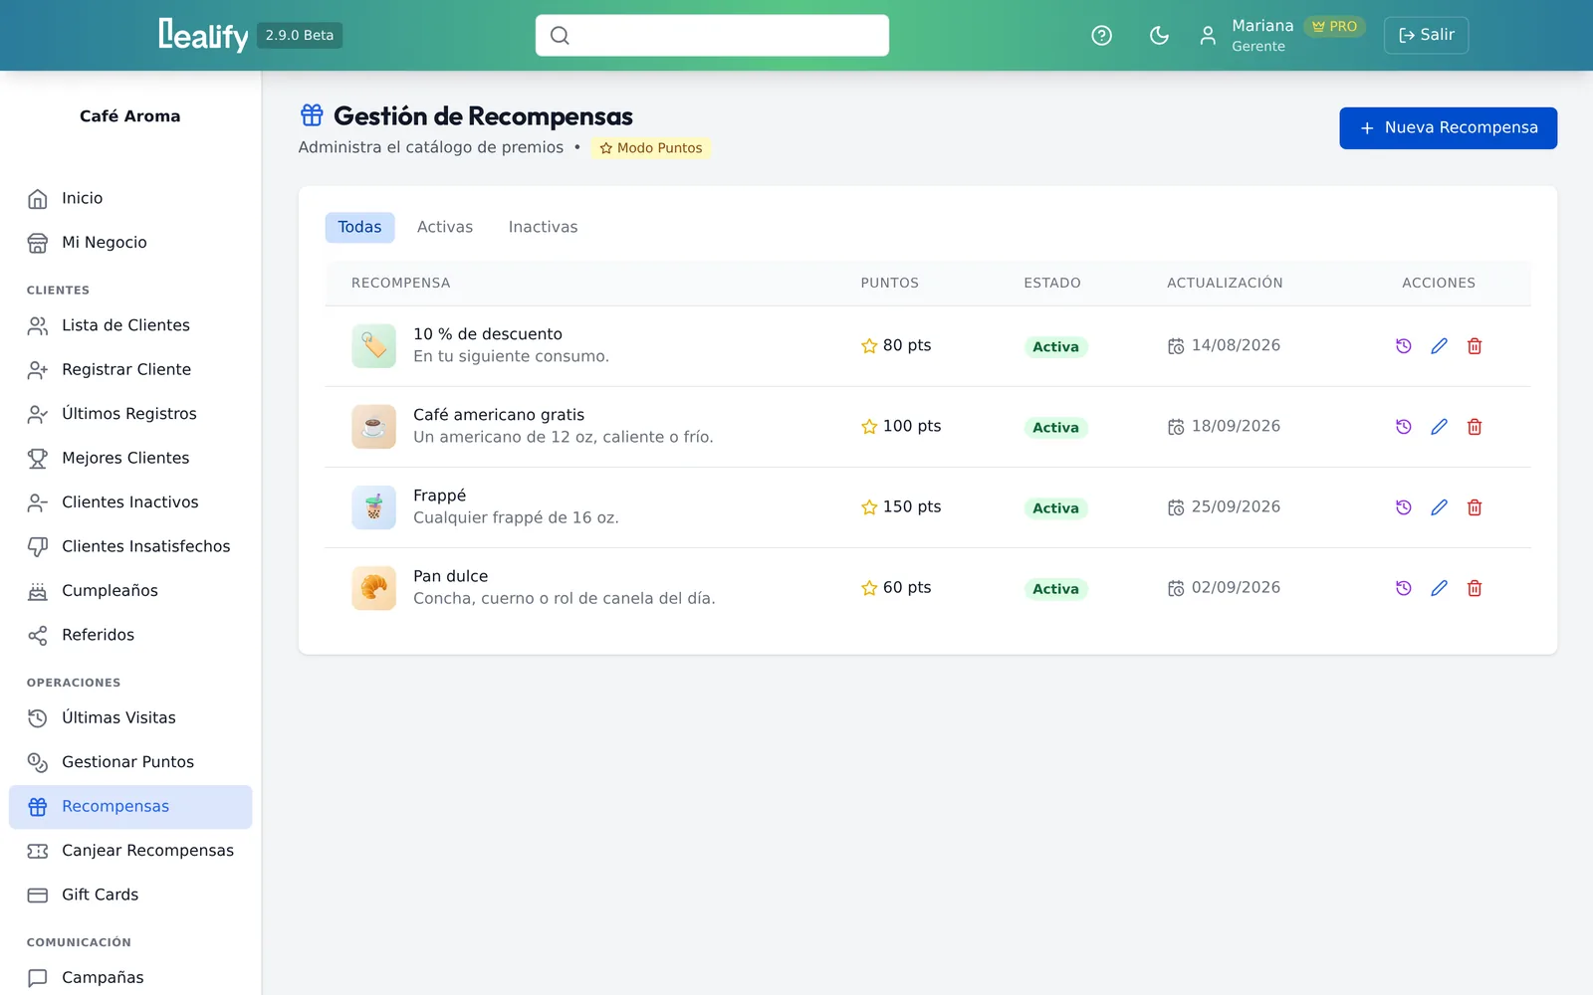This screenshot has height=995, width=1593.
Task: Click the user profile icon beside Mariana
Action: pyautogui.click(x=1208, y=36)
